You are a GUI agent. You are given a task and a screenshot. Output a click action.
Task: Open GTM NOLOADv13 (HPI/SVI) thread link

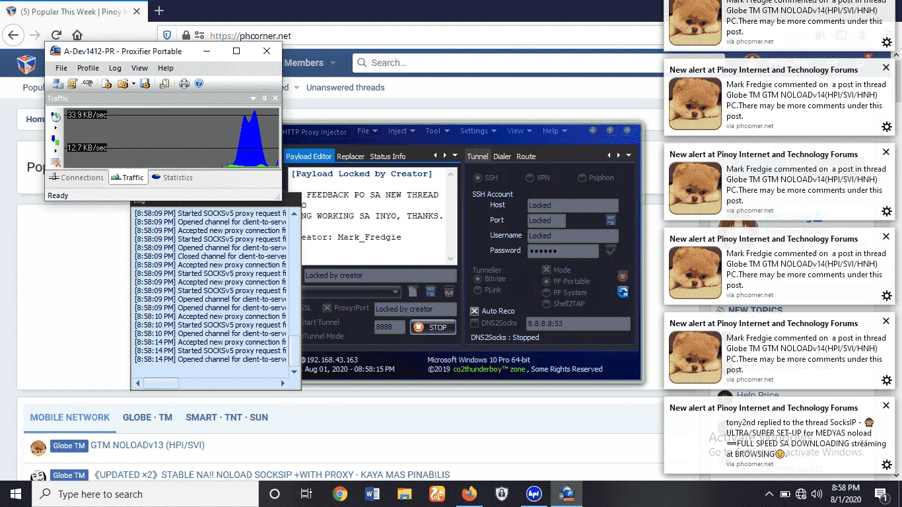(x=148, y=445)
